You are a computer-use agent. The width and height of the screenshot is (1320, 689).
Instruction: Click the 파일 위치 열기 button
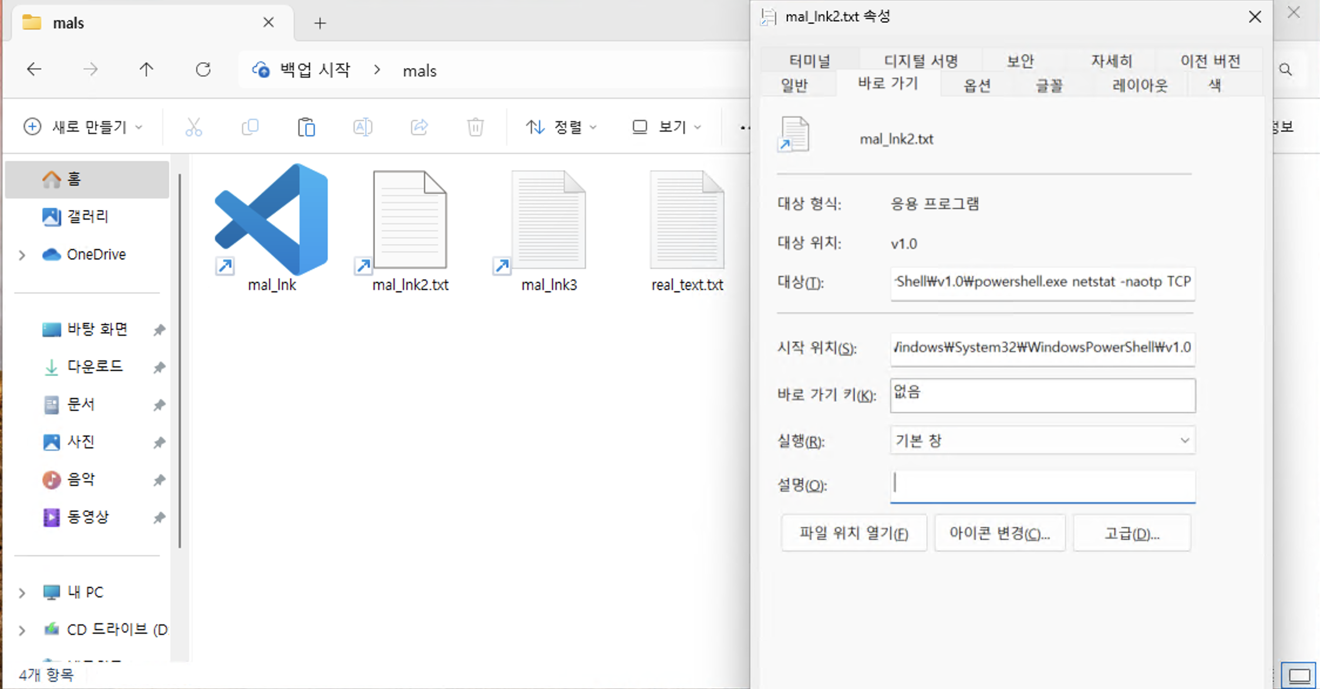tap(853, 533)
